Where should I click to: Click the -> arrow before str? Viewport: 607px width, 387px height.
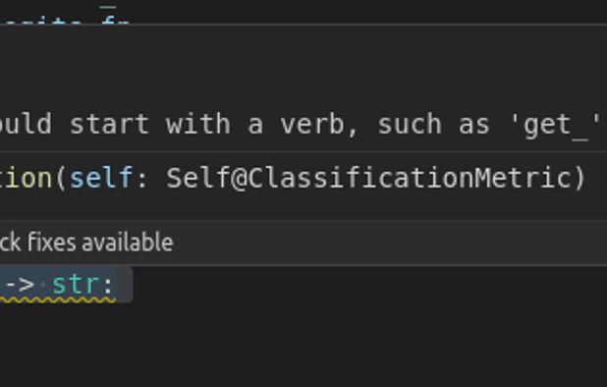pyautogui.click(x=20, y=285)
